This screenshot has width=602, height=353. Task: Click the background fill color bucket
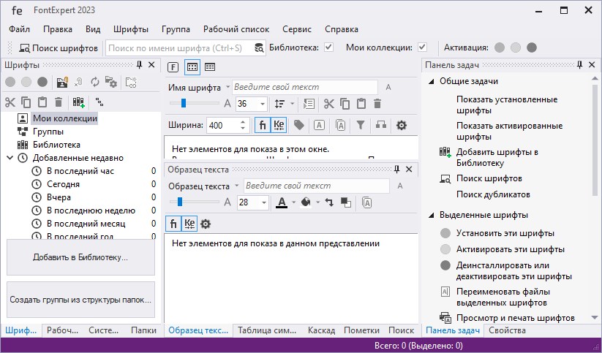306,202
